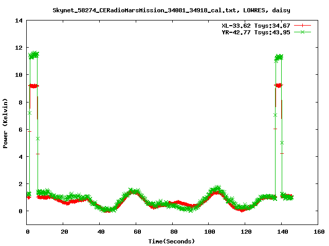Screen dimensions: 329x246
Task: Click the x-axis tick label 80
Action: [x=174, y=232]
